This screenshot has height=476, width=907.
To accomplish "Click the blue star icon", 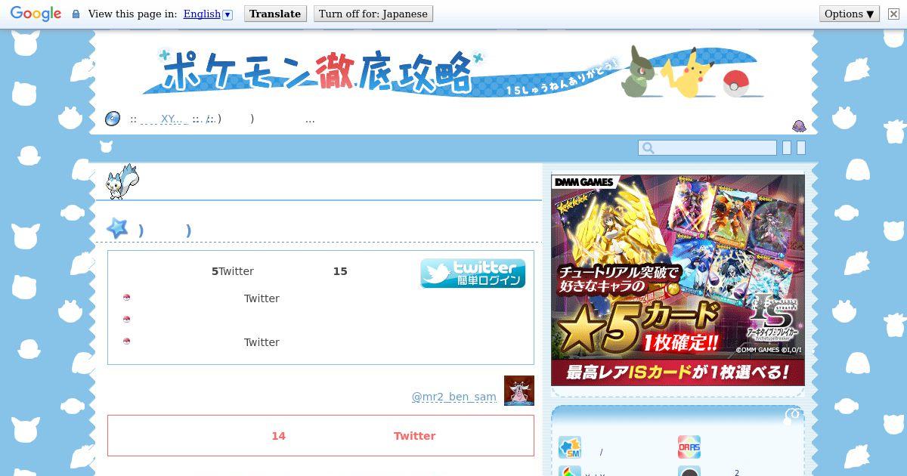I will (x=117, y=227).
